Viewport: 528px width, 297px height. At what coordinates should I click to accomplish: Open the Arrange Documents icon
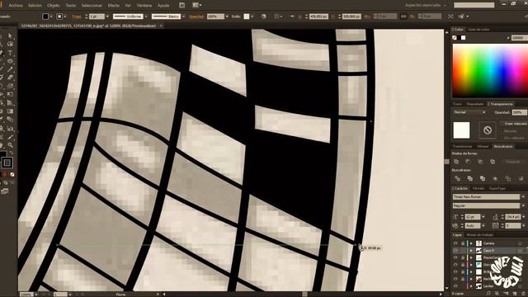click(x=196, y=5)
